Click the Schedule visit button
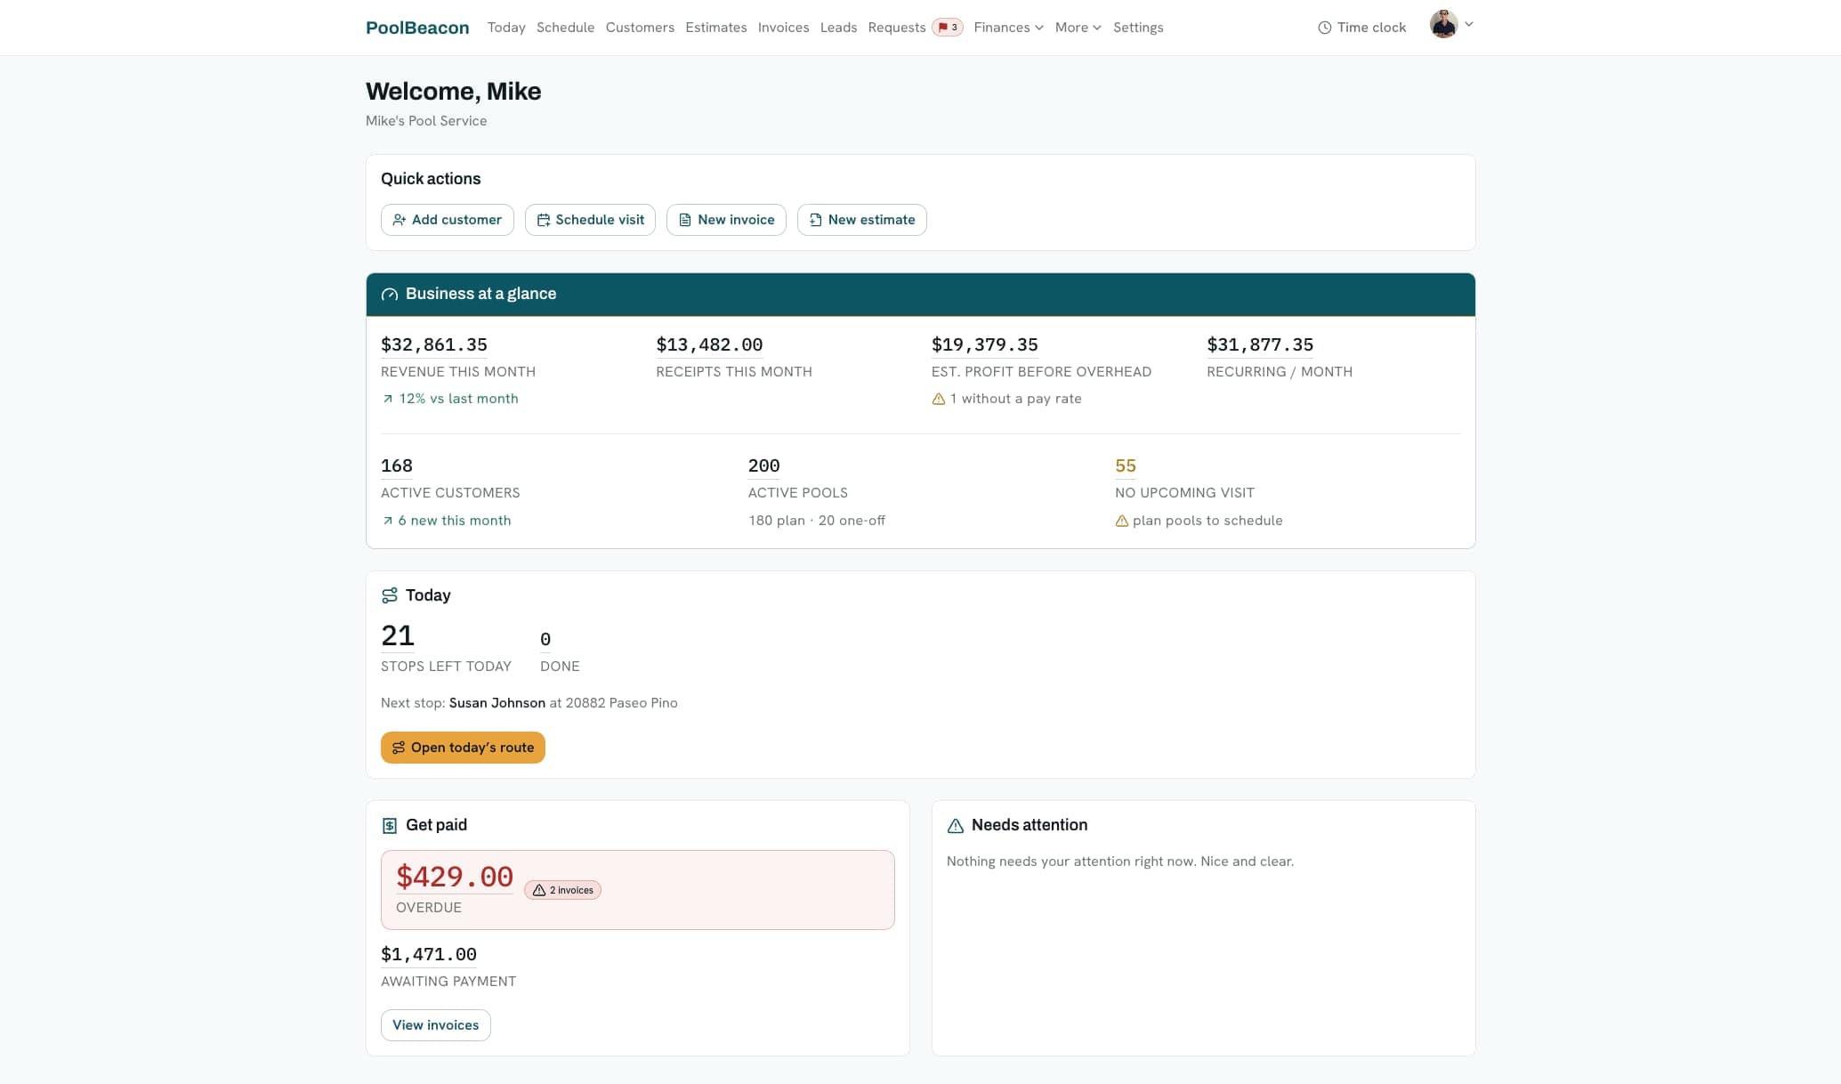This screenshot has width=1841, height=1084. pyautogui.click(x=590, y=220)
